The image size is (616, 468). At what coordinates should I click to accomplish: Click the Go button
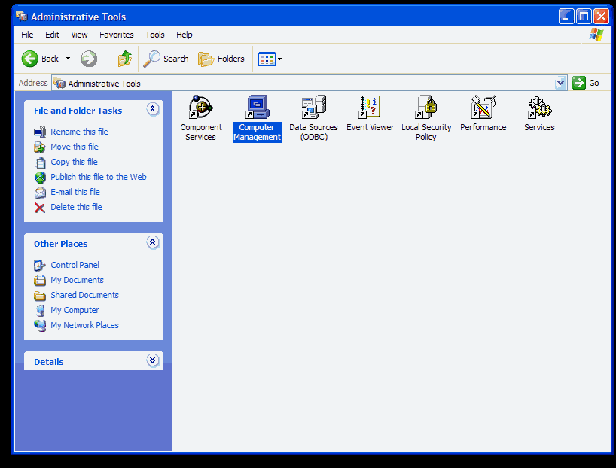586,83
